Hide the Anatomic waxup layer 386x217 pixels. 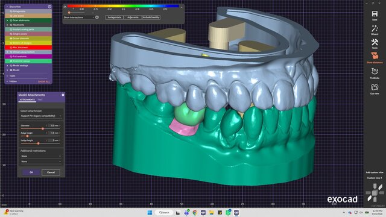click(11, 61)
